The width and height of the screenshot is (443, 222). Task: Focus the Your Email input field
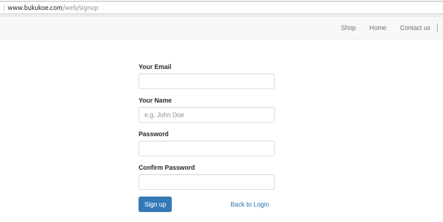point(206,81)
